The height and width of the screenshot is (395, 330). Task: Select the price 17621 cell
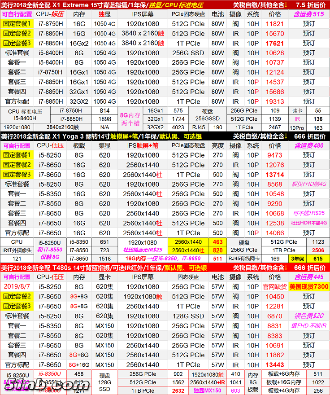(x=275, y=44)
